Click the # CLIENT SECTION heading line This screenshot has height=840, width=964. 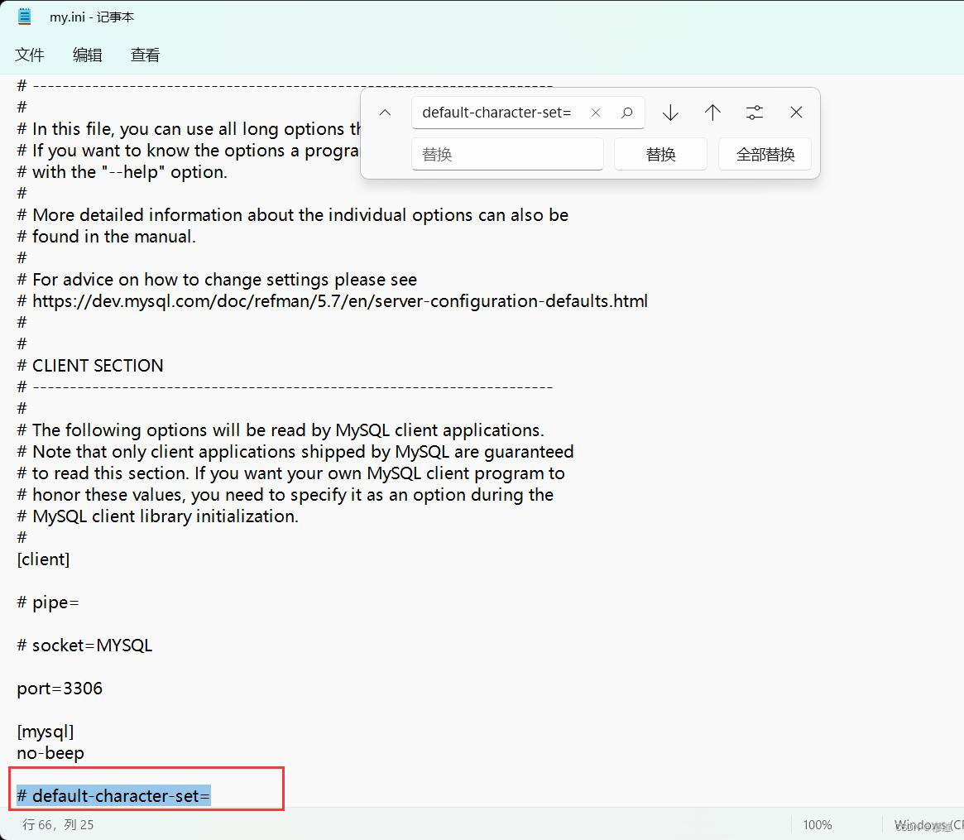pyautogui.click(x=89, y=365)
